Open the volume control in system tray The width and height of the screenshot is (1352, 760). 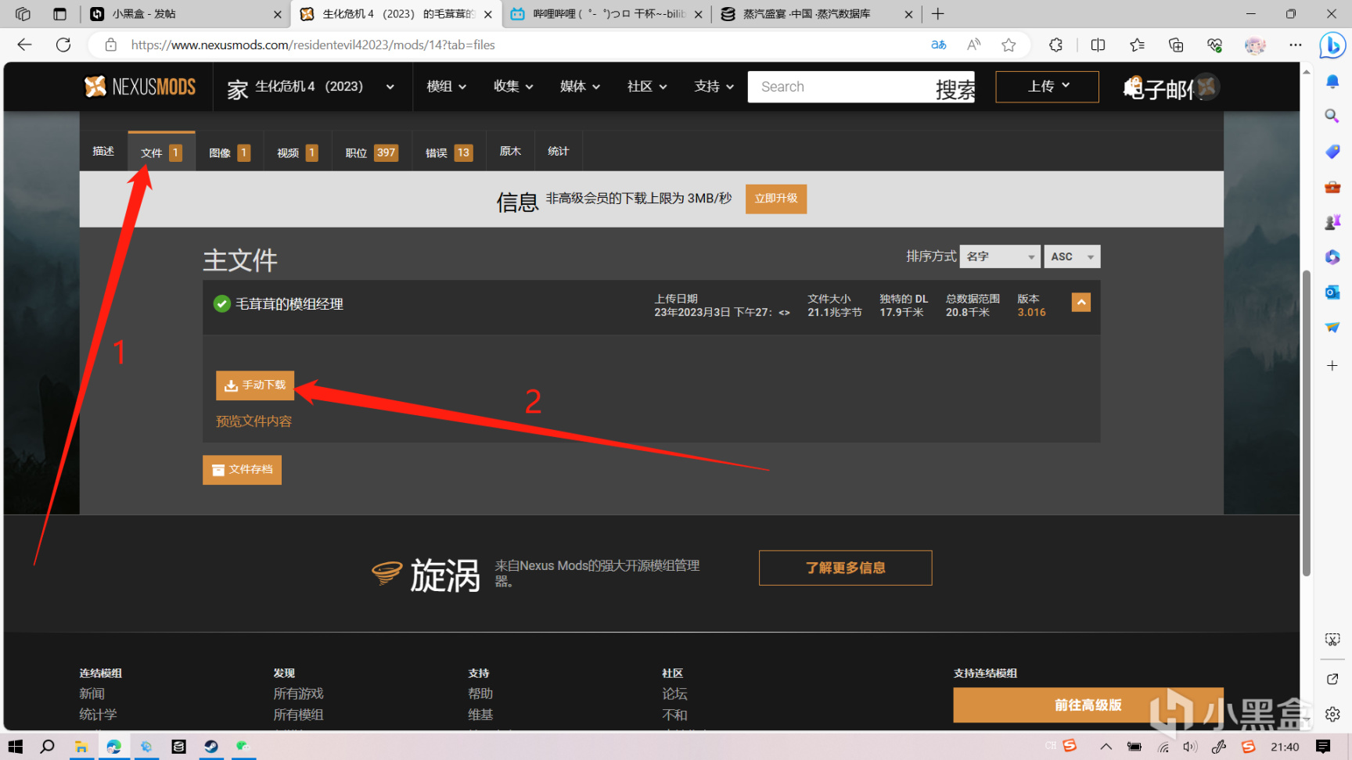pyautogui.click(x=1190, y=747)
